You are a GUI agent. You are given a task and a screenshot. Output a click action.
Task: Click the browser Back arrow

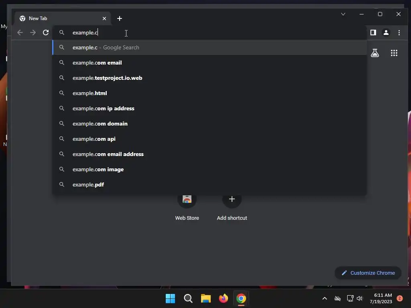pyautogui.click(x=20, y=32)
